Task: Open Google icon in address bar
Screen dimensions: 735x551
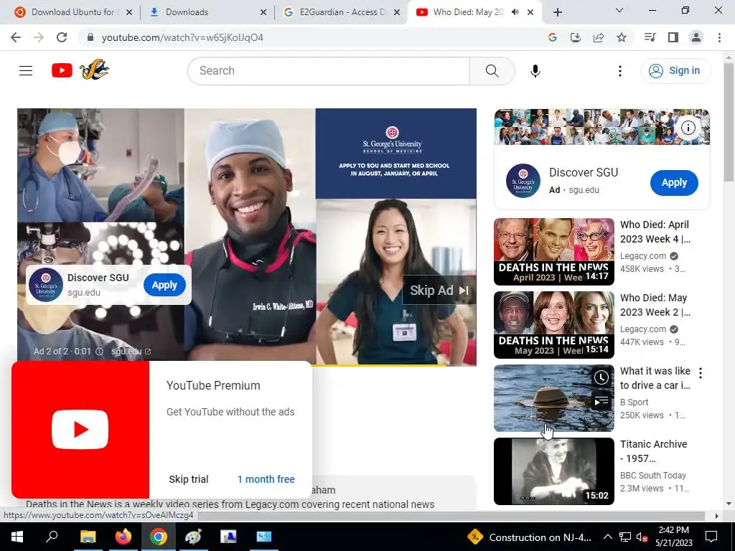Action: pos(552,37)
